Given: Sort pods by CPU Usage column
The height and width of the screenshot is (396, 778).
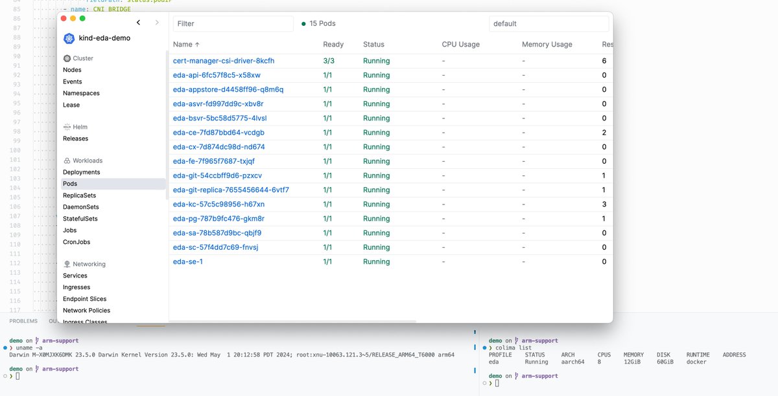Looking at the screenshot, I should click(460, 45).
